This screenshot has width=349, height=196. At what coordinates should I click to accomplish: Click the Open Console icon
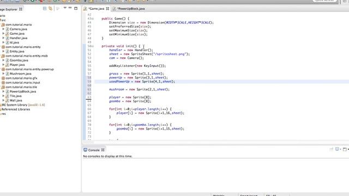point(345,149)
